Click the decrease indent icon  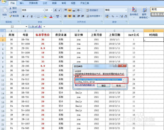(x=78, y=16)
